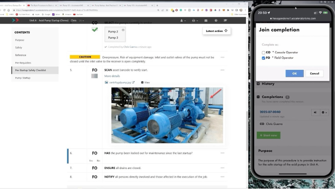Select No for step 6 lockout question

coord(98,161)
